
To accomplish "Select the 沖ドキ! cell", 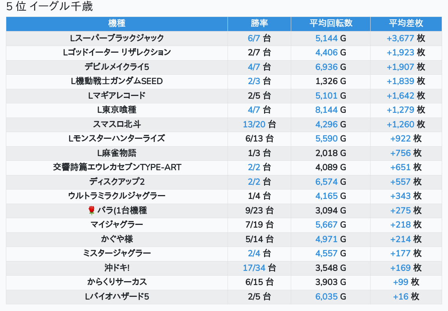I will tap(117, 268).
